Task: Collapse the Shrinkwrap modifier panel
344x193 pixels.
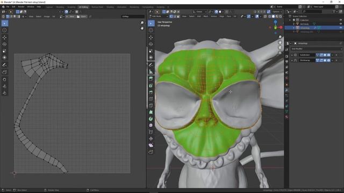Action: pos(292,60)
